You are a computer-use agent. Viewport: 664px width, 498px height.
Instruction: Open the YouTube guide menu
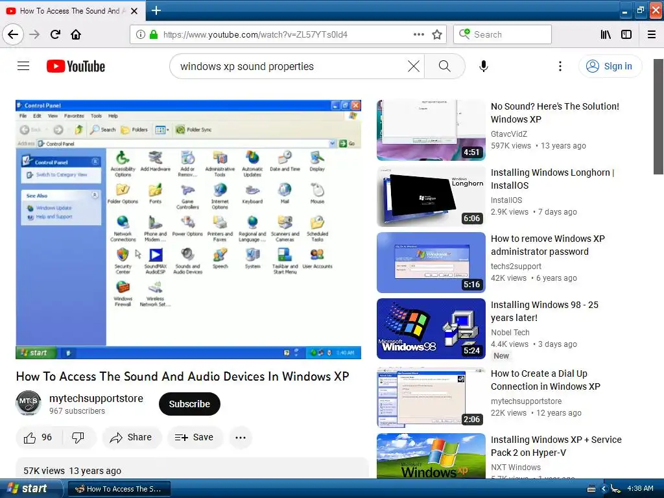click(23, 66)
